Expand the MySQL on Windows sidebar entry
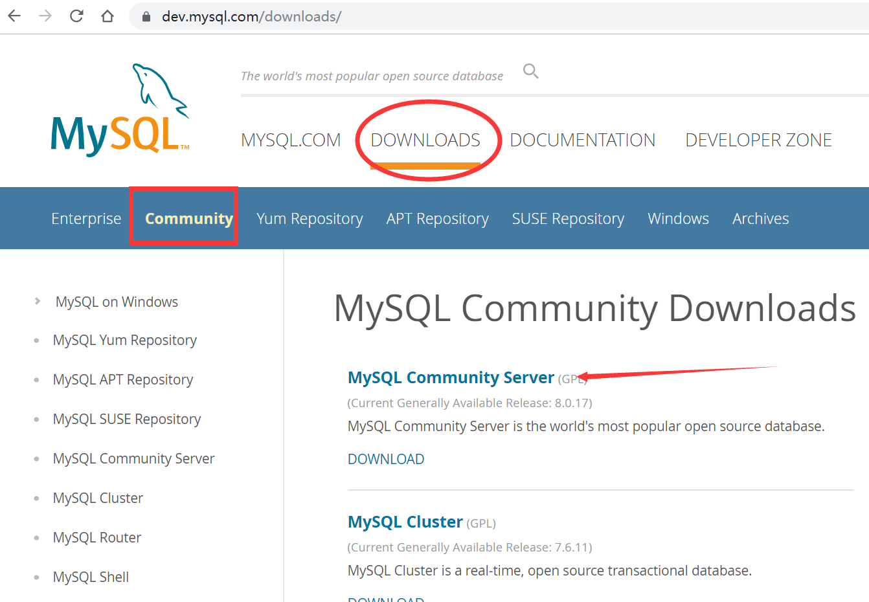 pos(116,302)
